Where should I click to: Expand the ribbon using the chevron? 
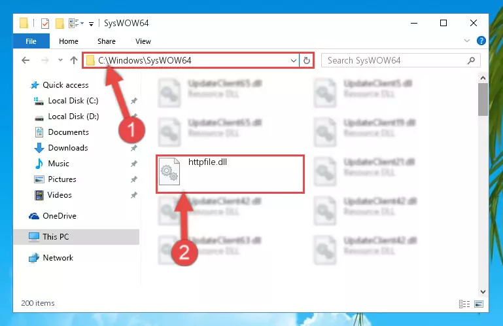pos(467,41)
